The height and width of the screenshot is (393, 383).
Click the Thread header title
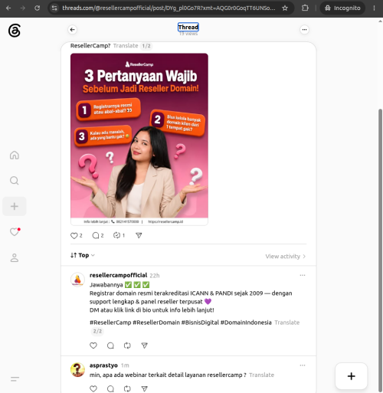coord(188,27)
